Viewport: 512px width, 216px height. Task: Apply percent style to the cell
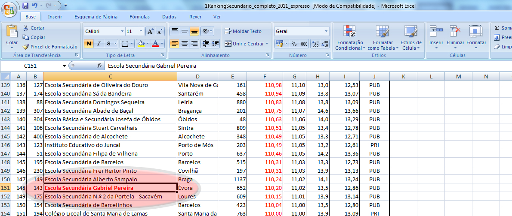point(294,44)
